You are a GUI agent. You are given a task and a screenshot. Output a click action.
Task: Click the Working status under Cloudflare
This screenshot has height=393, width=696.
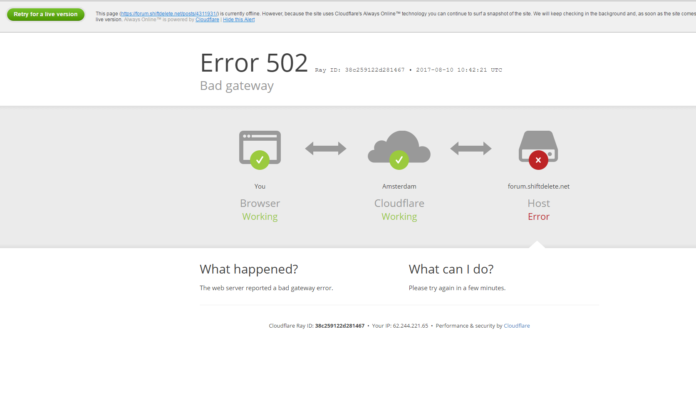399,217
